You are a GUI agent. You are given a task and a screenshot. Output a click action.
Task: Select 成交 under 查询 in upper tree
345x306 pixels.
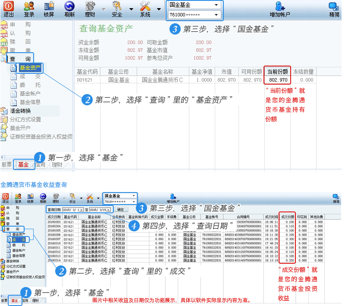(x=30, y=76)
